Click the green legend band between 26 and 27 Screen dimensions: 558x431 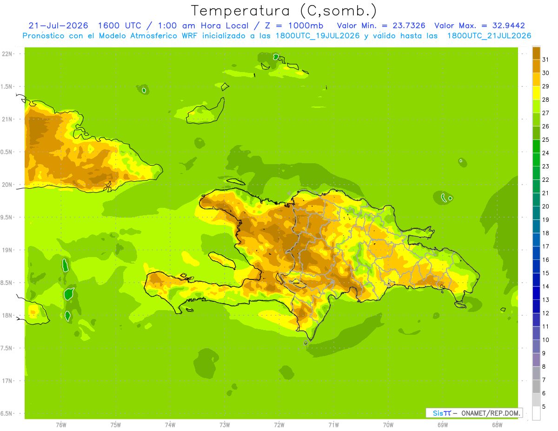[536, 119]
